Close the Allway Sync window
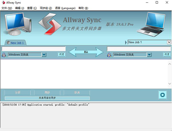Viewport: 172px width, 131px height. pyautogui.click(x=167, y=2)
